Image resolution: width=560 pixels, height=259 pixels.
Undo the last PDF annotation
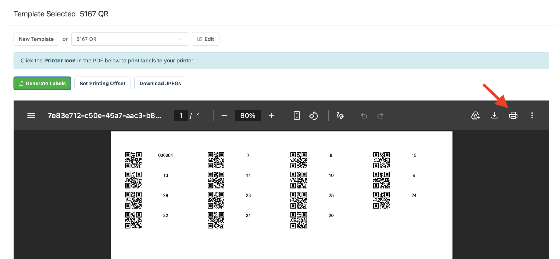(x=364, y=116)
